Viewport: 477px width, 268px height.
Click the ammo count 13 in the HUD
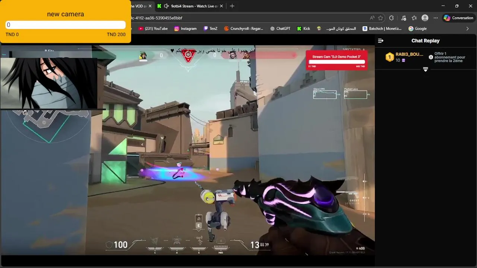(x=255, y=245)
